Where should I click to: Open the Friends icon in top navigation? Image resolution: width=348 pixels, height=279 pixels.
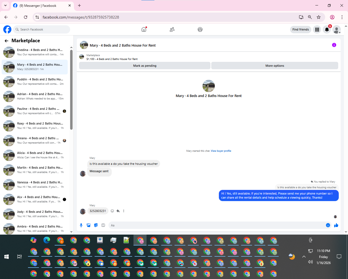click(172, 29)
